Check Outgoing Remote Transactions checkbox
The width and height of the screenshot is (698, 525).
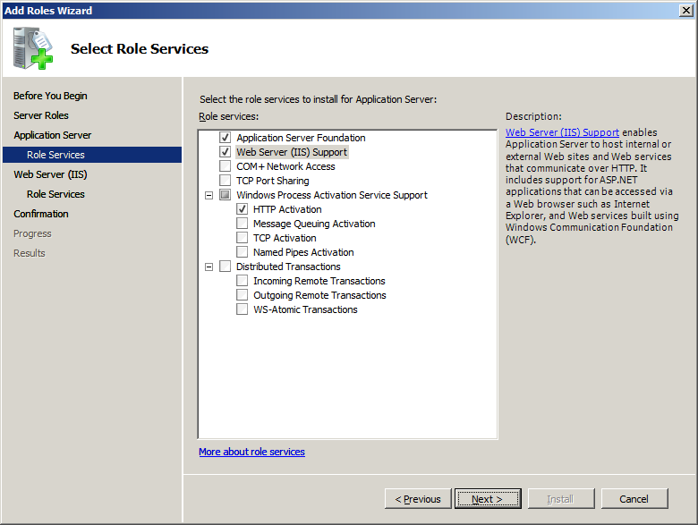[x=243, y=295]
